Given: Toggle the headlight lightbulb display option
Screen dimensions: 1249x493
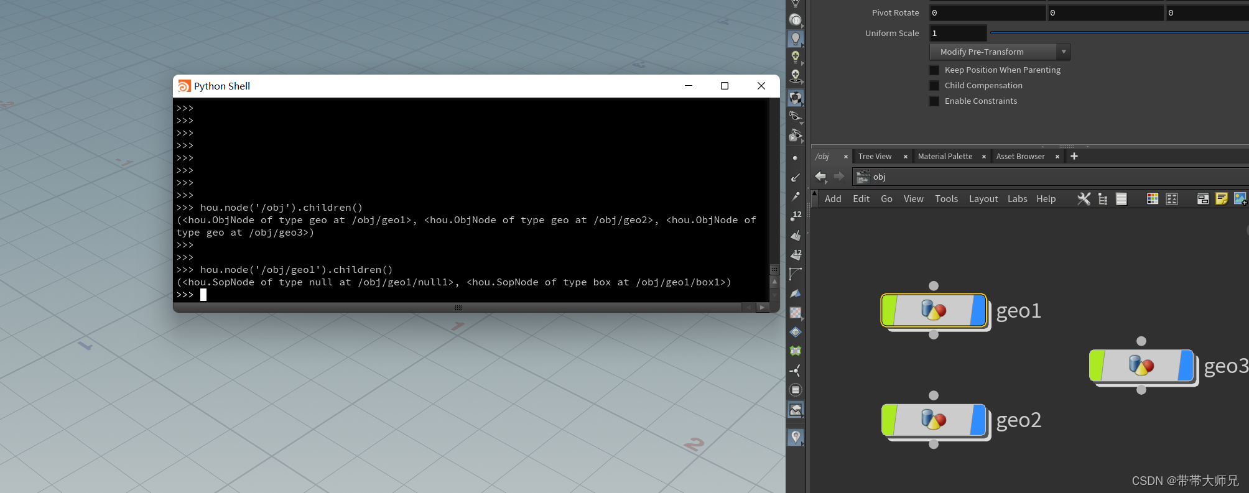Looking at the screenshot, I should (796, 39).
